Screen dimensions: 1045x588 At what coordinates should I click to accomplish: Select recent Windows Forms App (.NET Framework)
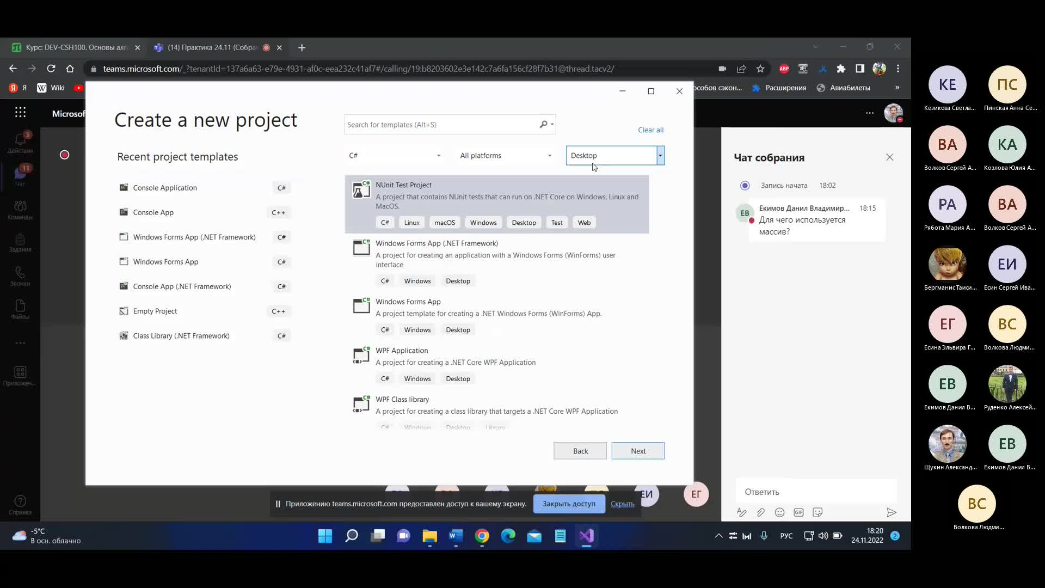(204, 237)
